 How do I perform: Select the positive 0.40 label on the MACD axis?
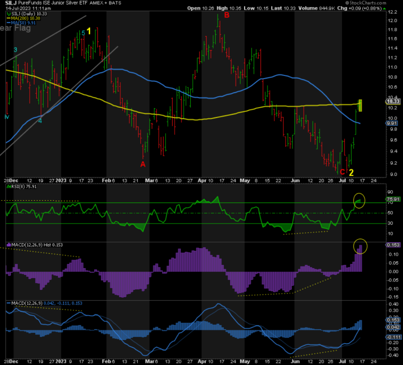click(394, 304)
